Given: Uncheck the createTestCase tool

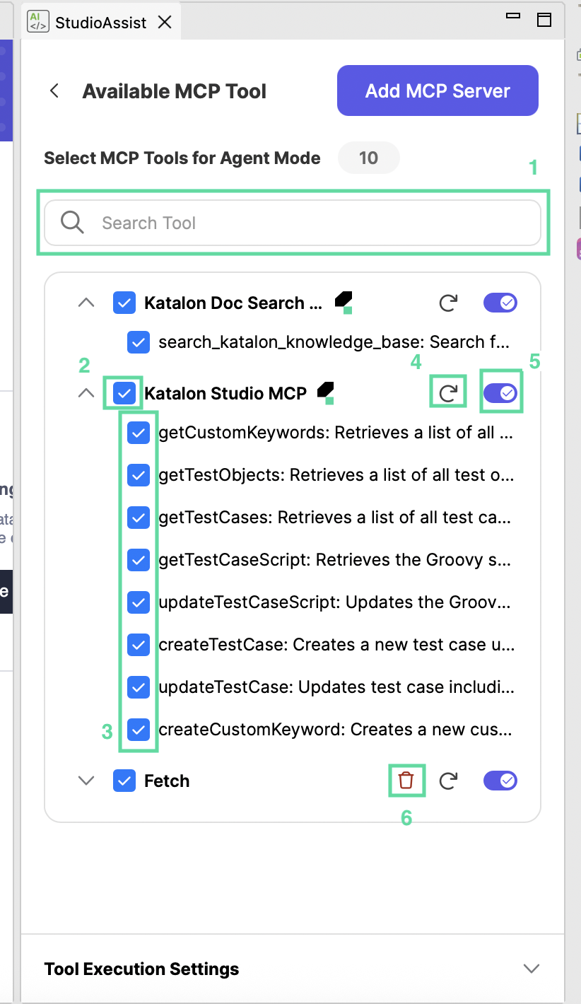Looking at the screenshot, I should click(139, 645).
